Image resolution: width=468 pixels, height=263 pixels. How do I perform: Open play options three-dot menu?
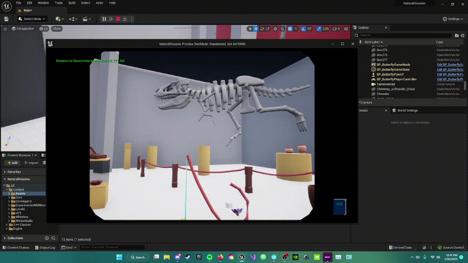point(132,19)
